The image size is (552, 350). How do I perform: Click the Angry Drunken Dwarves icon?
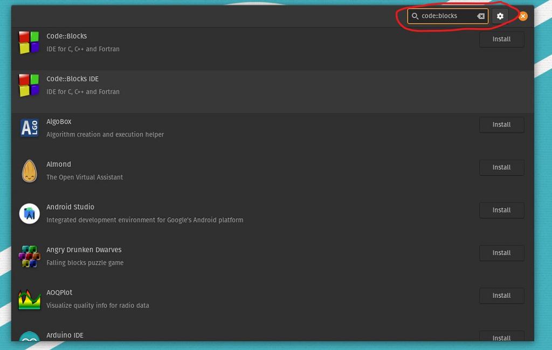tap(29, 256)
